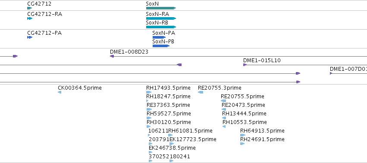Click the RH24691.5prime EST arrow
The width and height of the screenshot is (367, 163).
tap(242, 144)
